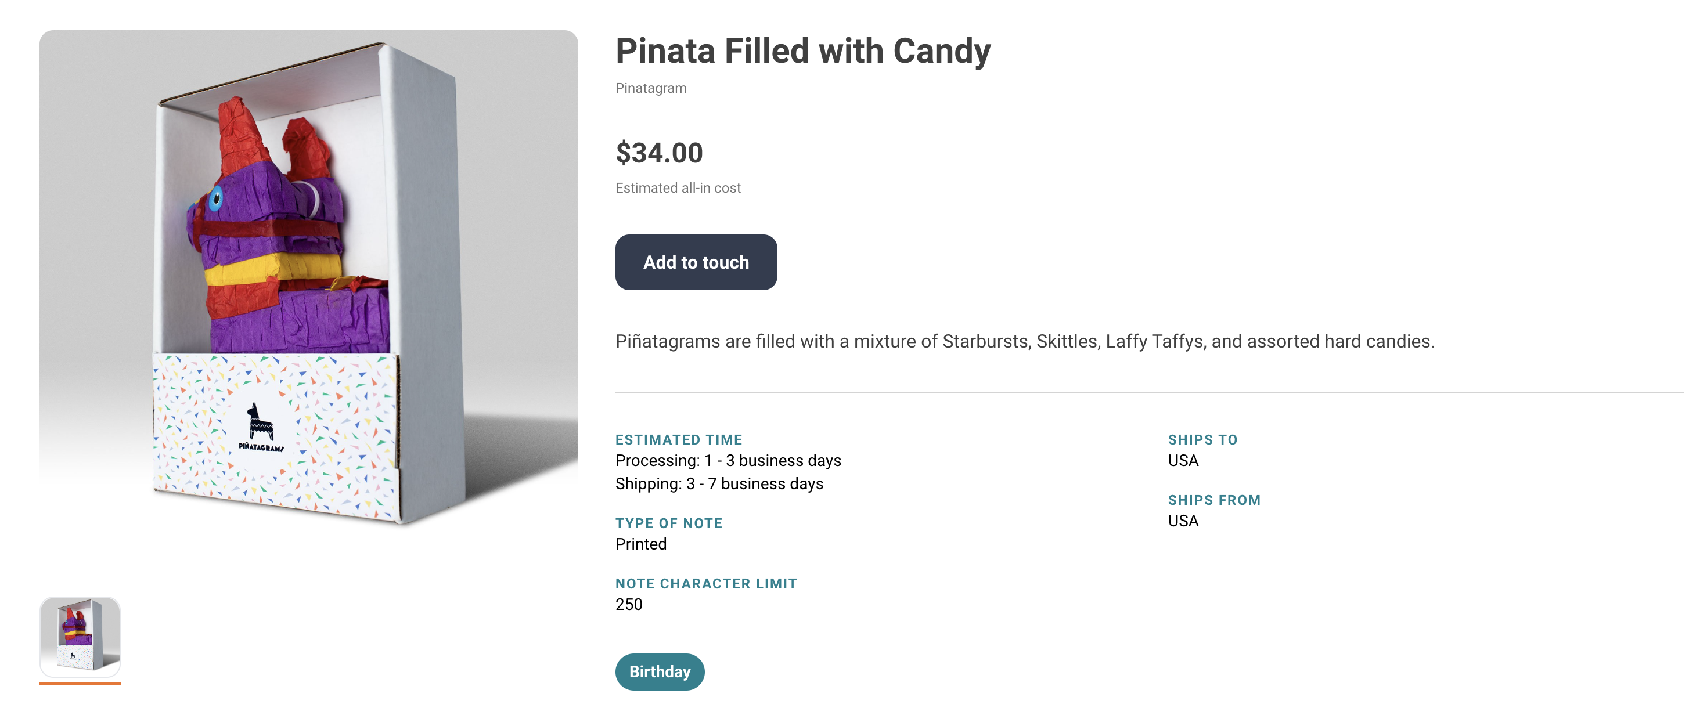Click the USA value under Ships From
1707x708 pixels.
click(1183, 521)
